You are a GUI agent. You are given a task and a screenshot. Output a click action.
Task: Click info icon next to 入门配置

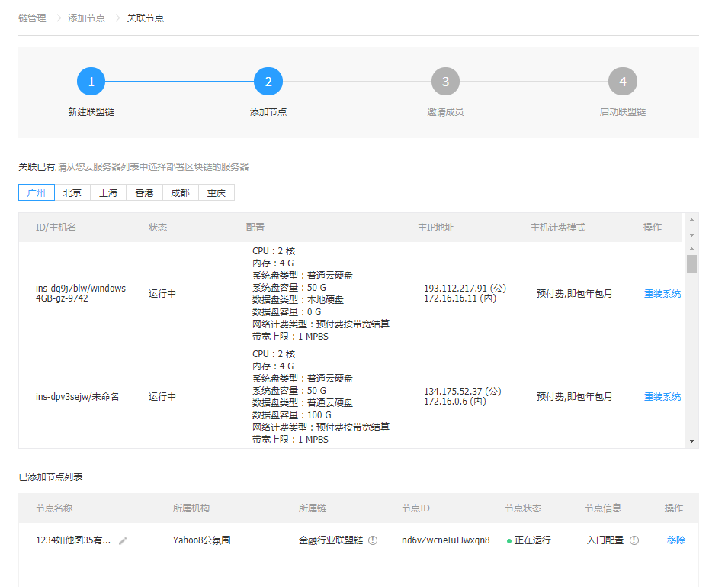pyautogui.click(x=634, y=540)
